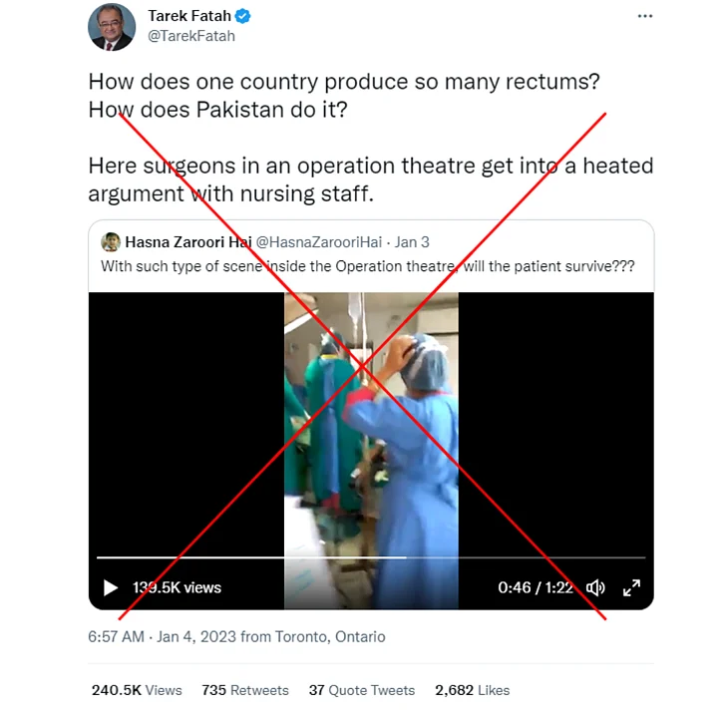Open the Tarek Fatah display name link
The height and width of the screenshot is (718, 718).
pyautogui.click(x=188, y=16)
